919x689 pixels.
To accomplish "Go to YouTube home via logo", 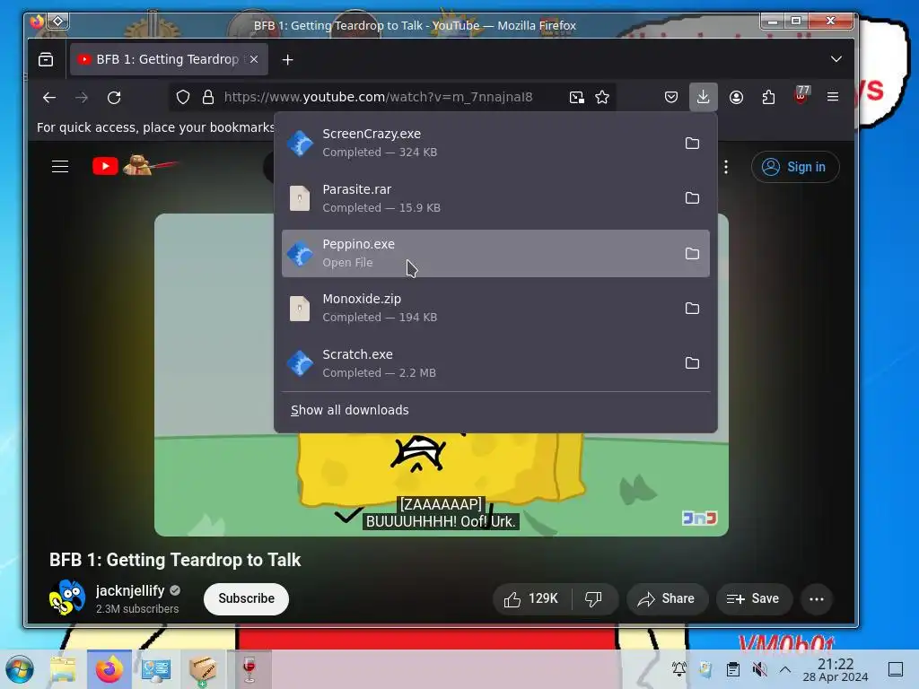I will click(135, 166).
